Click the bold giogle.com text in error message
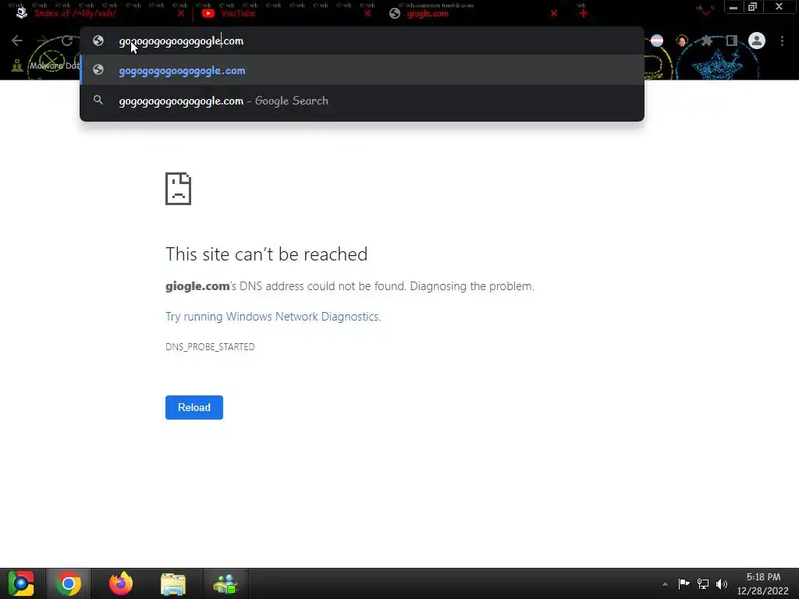This screenshot has width=799, height=599. (197, 286)
